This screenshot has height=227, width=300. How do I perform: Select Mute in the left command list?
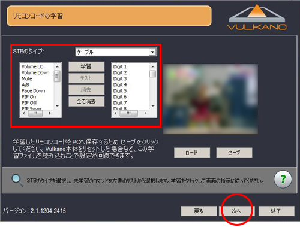pos(27,78)
